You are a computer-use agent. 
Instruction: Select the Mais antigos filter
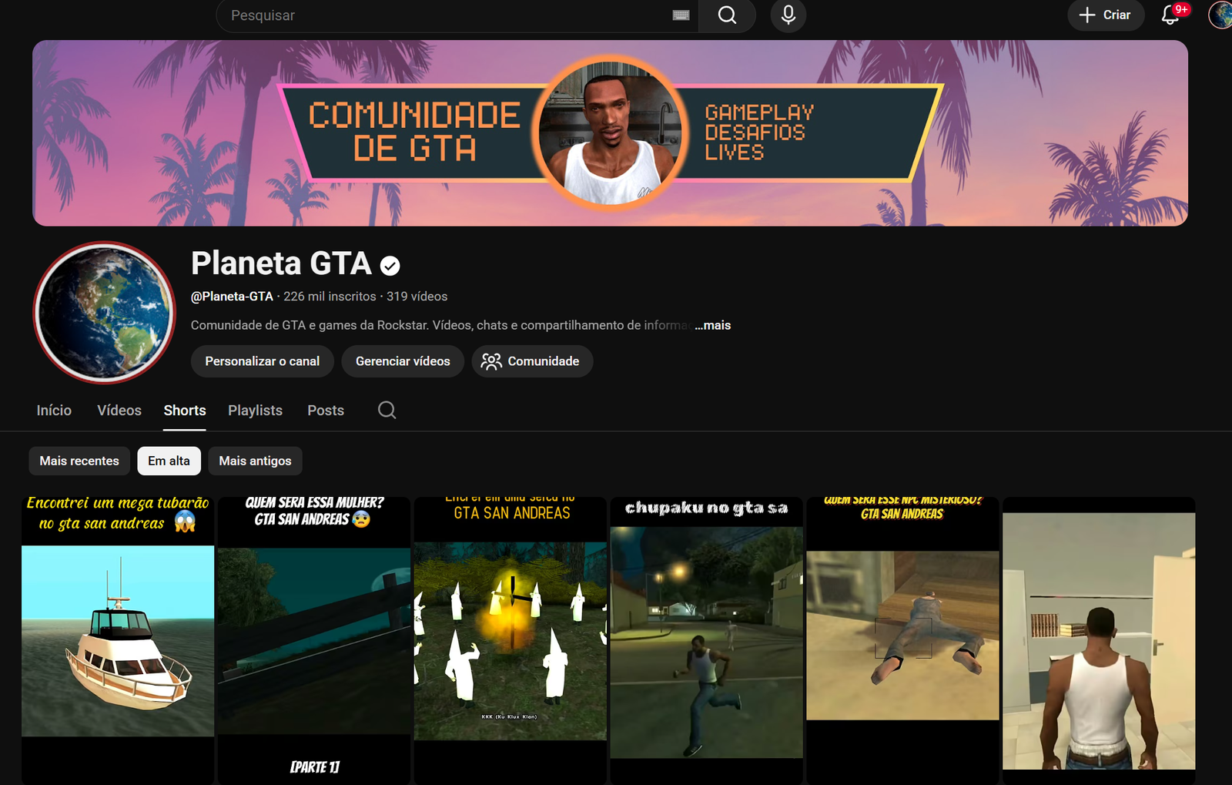255,461
